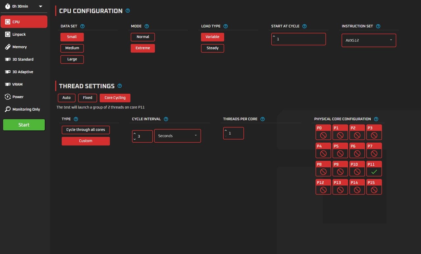Expand the 0h 30min duration dropdown

(x=24, y=6)
